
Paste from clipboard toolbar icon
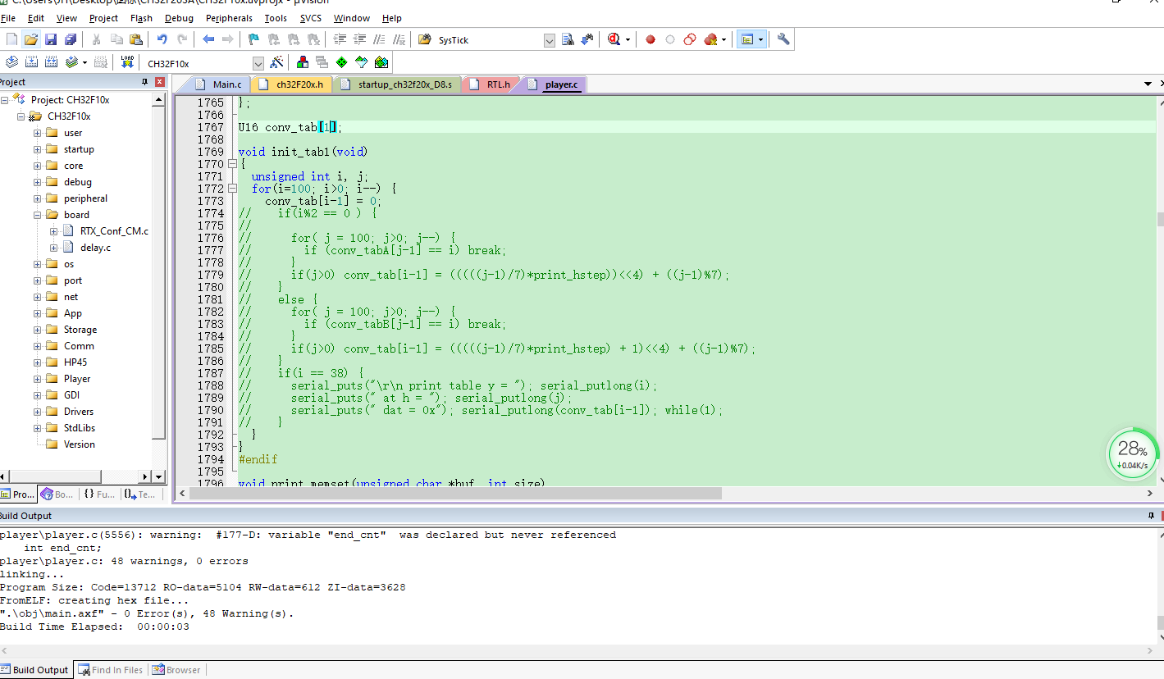pos(136,39)
